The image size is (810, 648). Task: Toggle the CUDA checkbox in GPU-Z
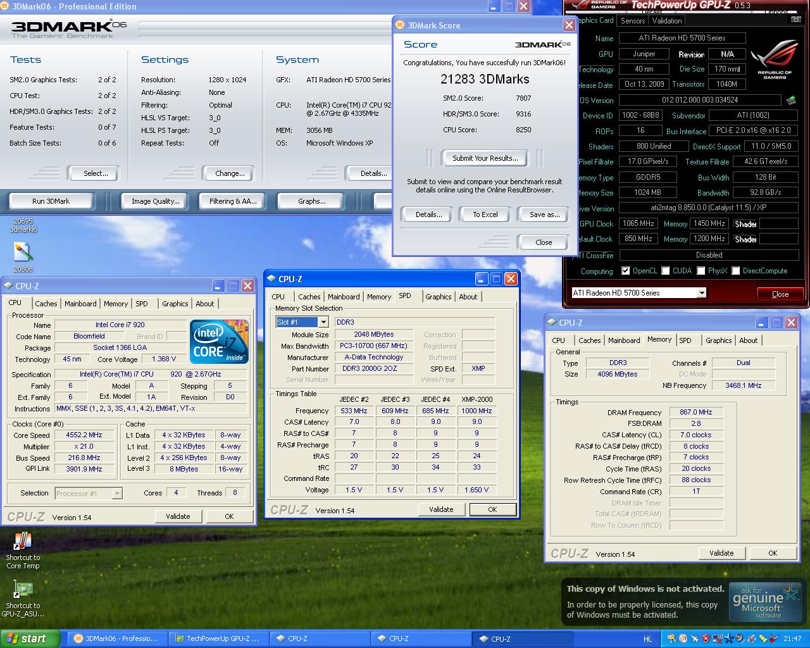665,271
